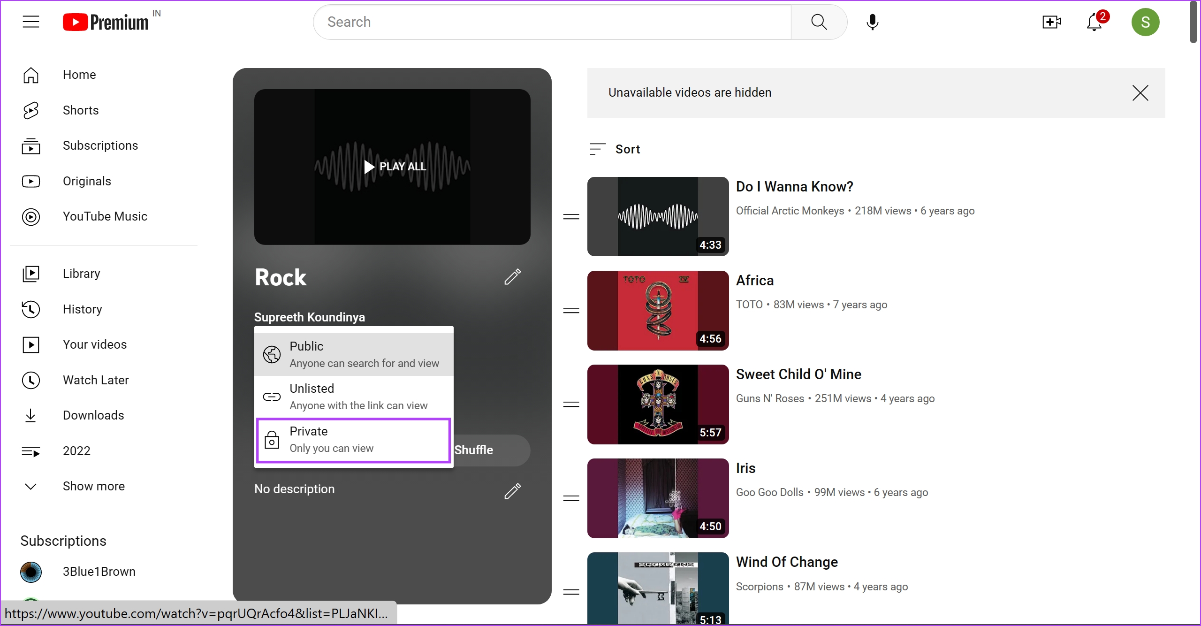Image resolution: width=1201 pixels, height=626 pixels.
Task: Open the notifications bell
Action: pos(1095,22)
